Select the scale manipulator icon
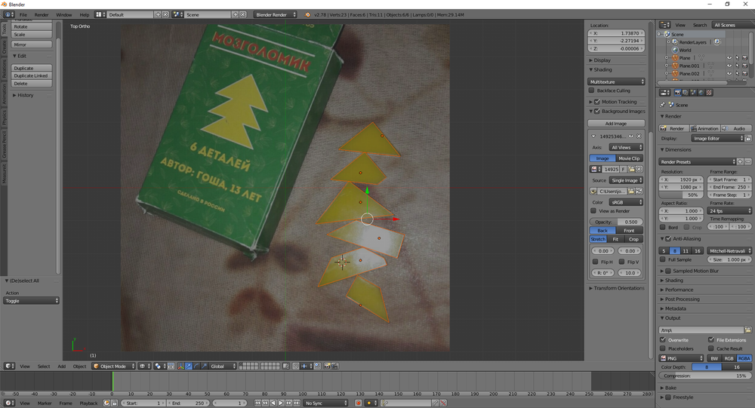 point(205,366)
